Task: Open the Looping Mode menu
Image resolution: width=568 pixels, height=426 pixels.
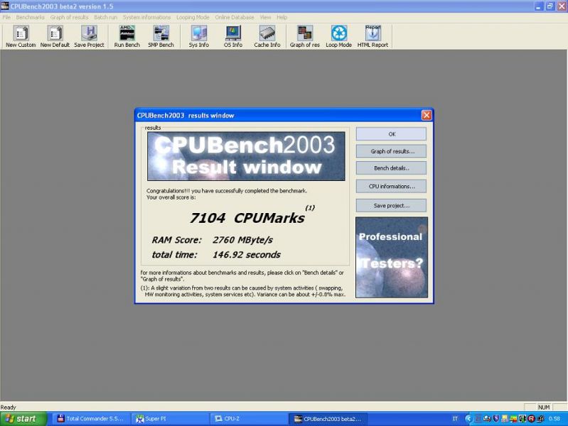Action: tap(193, 17)
